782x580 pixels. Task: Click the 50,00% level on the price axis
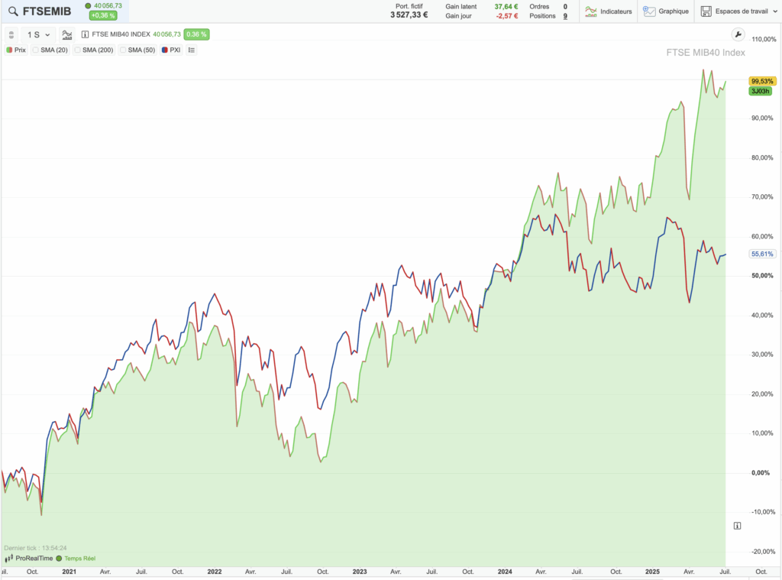pyautogui.click(x=762, y=276)
